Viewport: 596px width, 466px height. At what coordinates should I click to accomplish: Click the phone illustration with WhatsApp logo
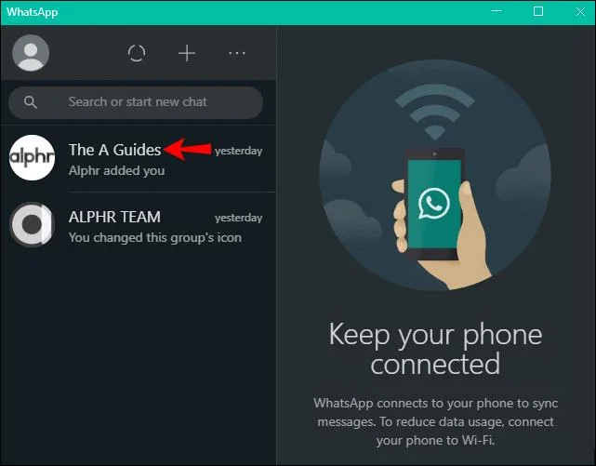[435, 175]
